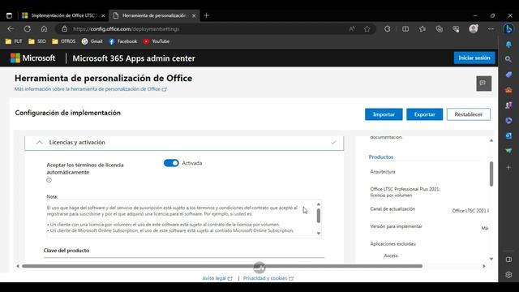
Task: Open the FUT bookmarks folder
Action: coord(14,41)
